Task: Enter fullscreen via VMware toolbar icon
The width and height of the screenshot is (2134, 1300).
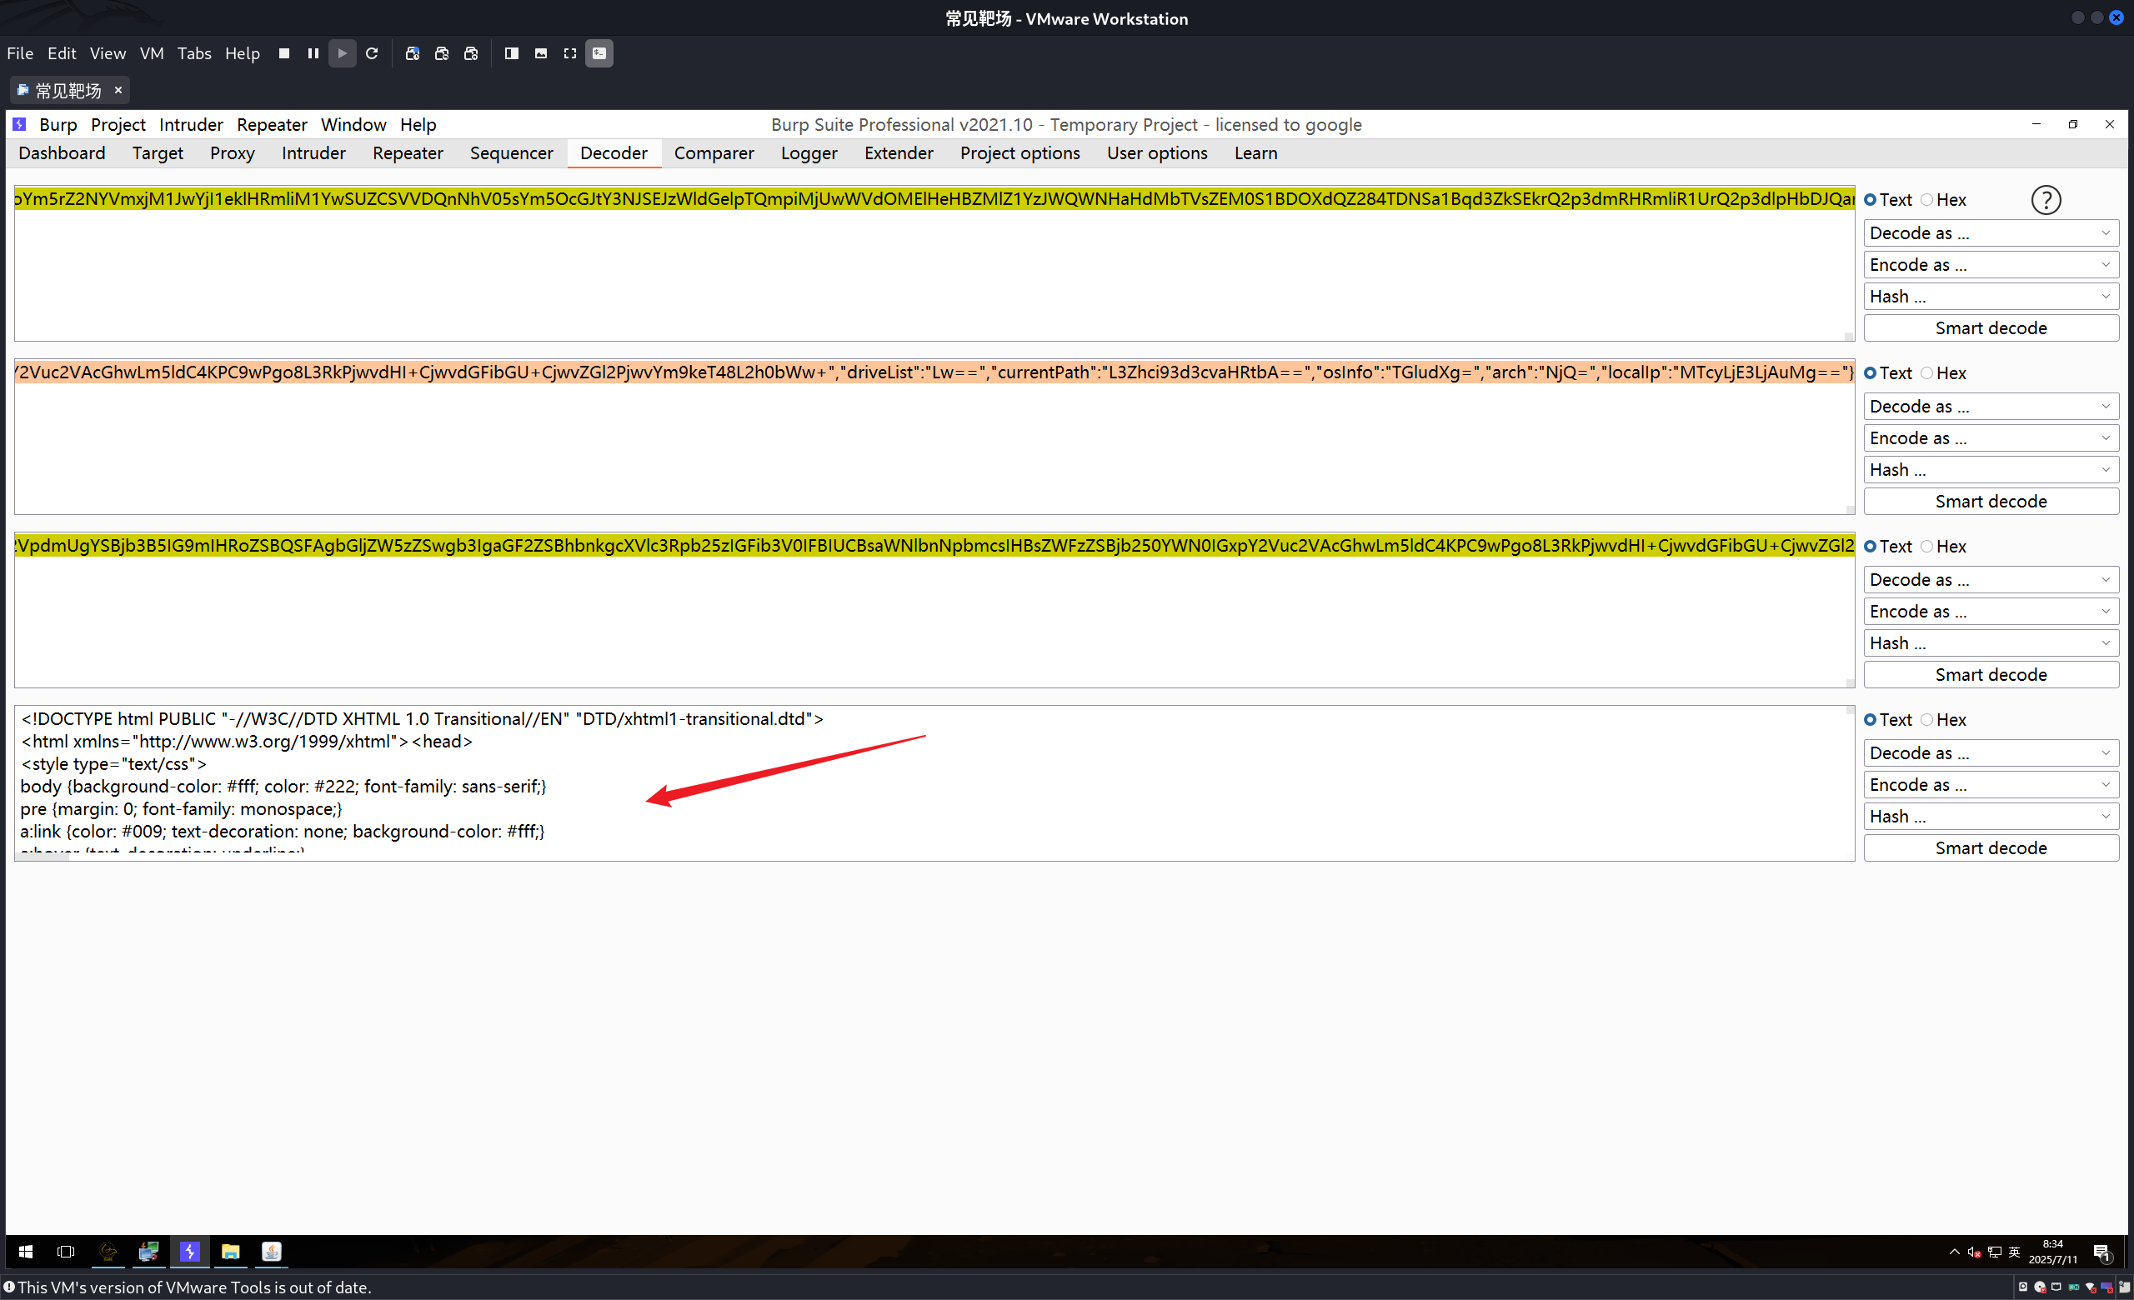Action: tap(570, 53)
